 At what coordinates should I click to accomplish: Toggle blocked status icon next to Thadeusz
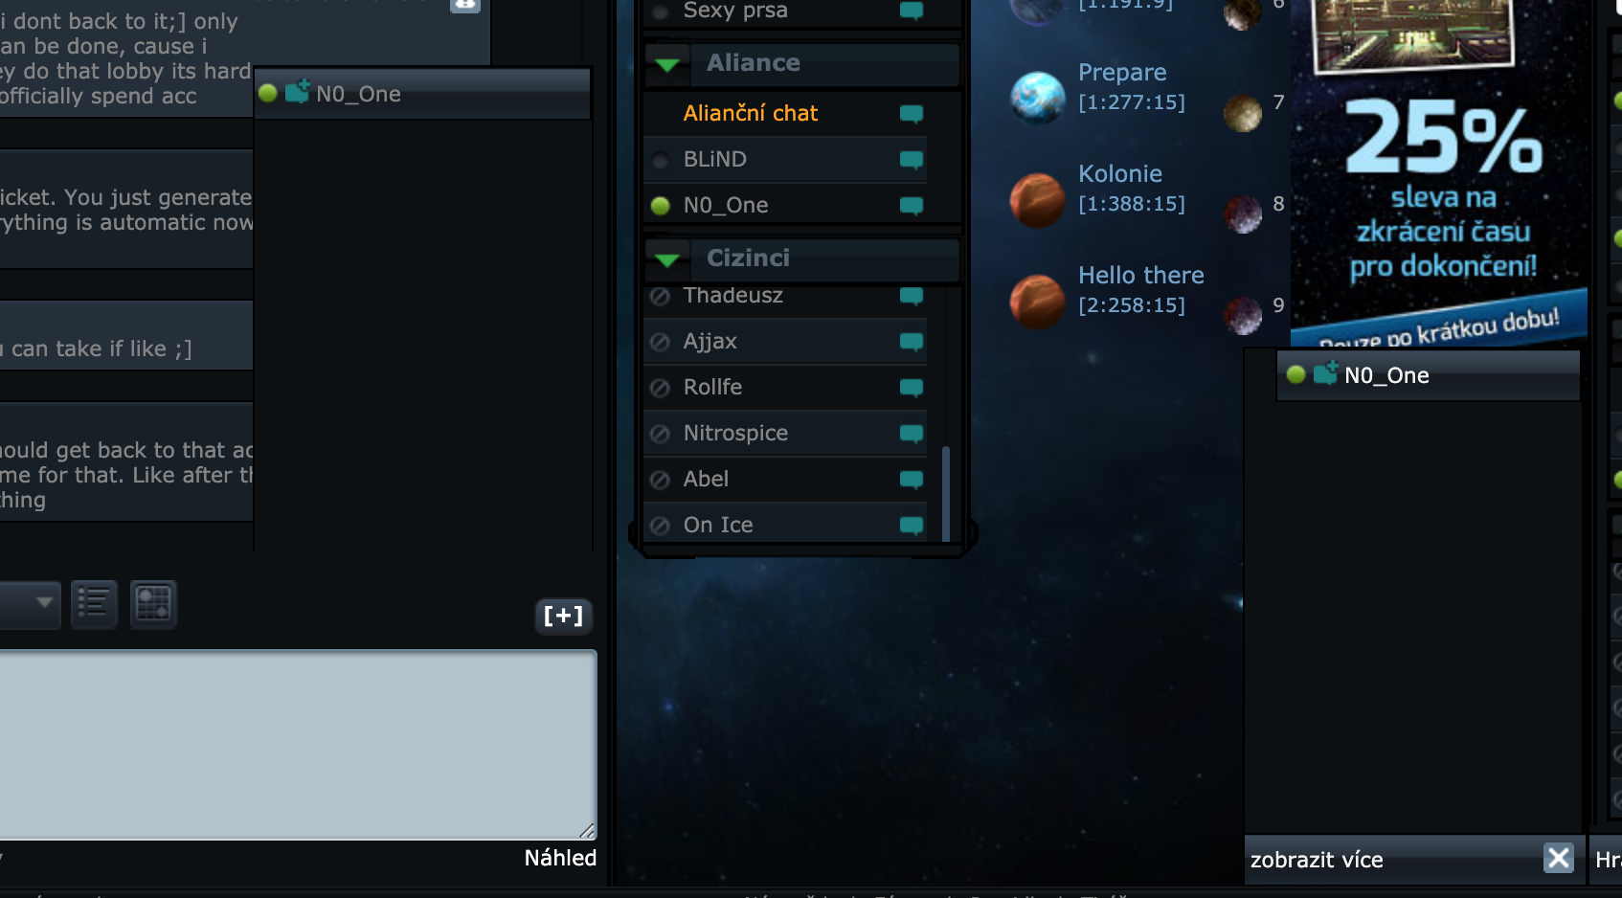pyautogui.click(x=660, y=296)
